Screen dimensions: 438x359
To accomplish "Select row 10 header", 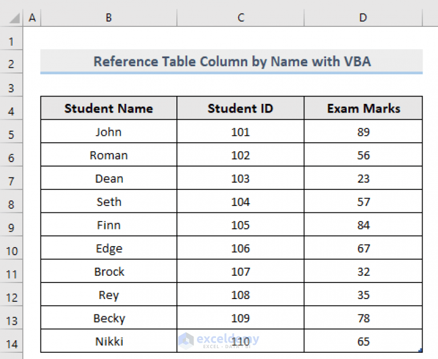I will click(x=11, y=248).
